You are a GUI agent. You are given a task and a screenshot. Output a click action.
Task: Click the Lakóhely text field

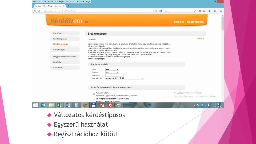click(114, 75)
